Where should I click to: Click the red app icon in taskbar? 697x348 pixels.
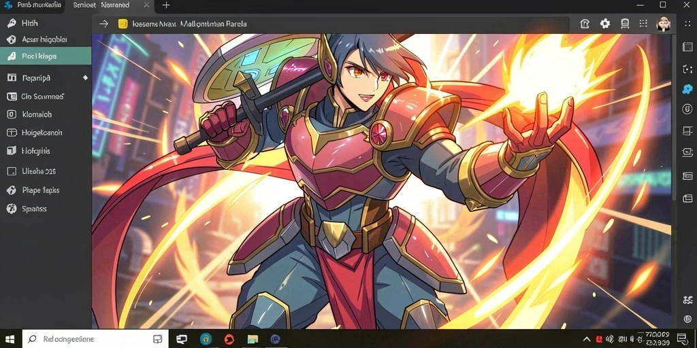(x=229, y=340)
